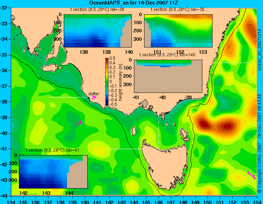Click the 't section (8.5..26°C) lat=-41' heading
Image resolution: width=263 pixels, height=204 pixels.
point(53,150)
